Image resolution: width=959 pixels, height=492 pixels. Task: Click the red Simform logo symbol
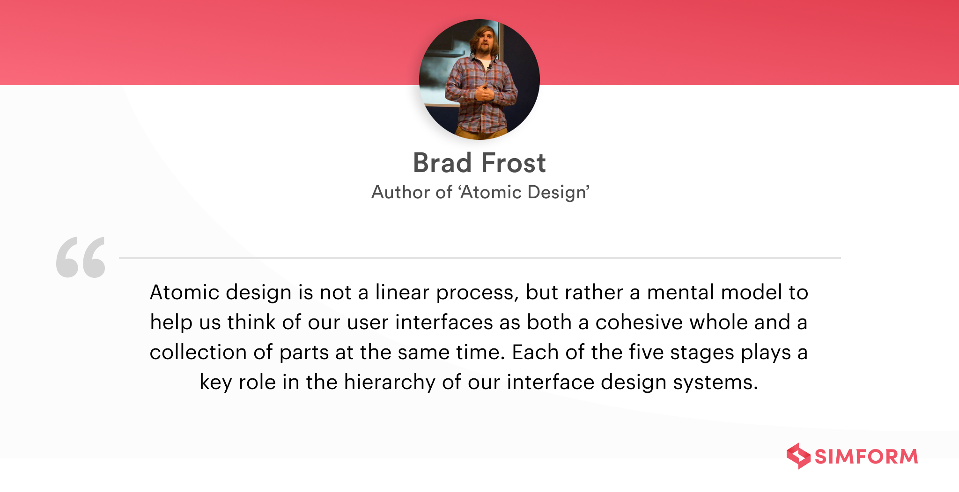pyautogui.click(x=798, y=456)
